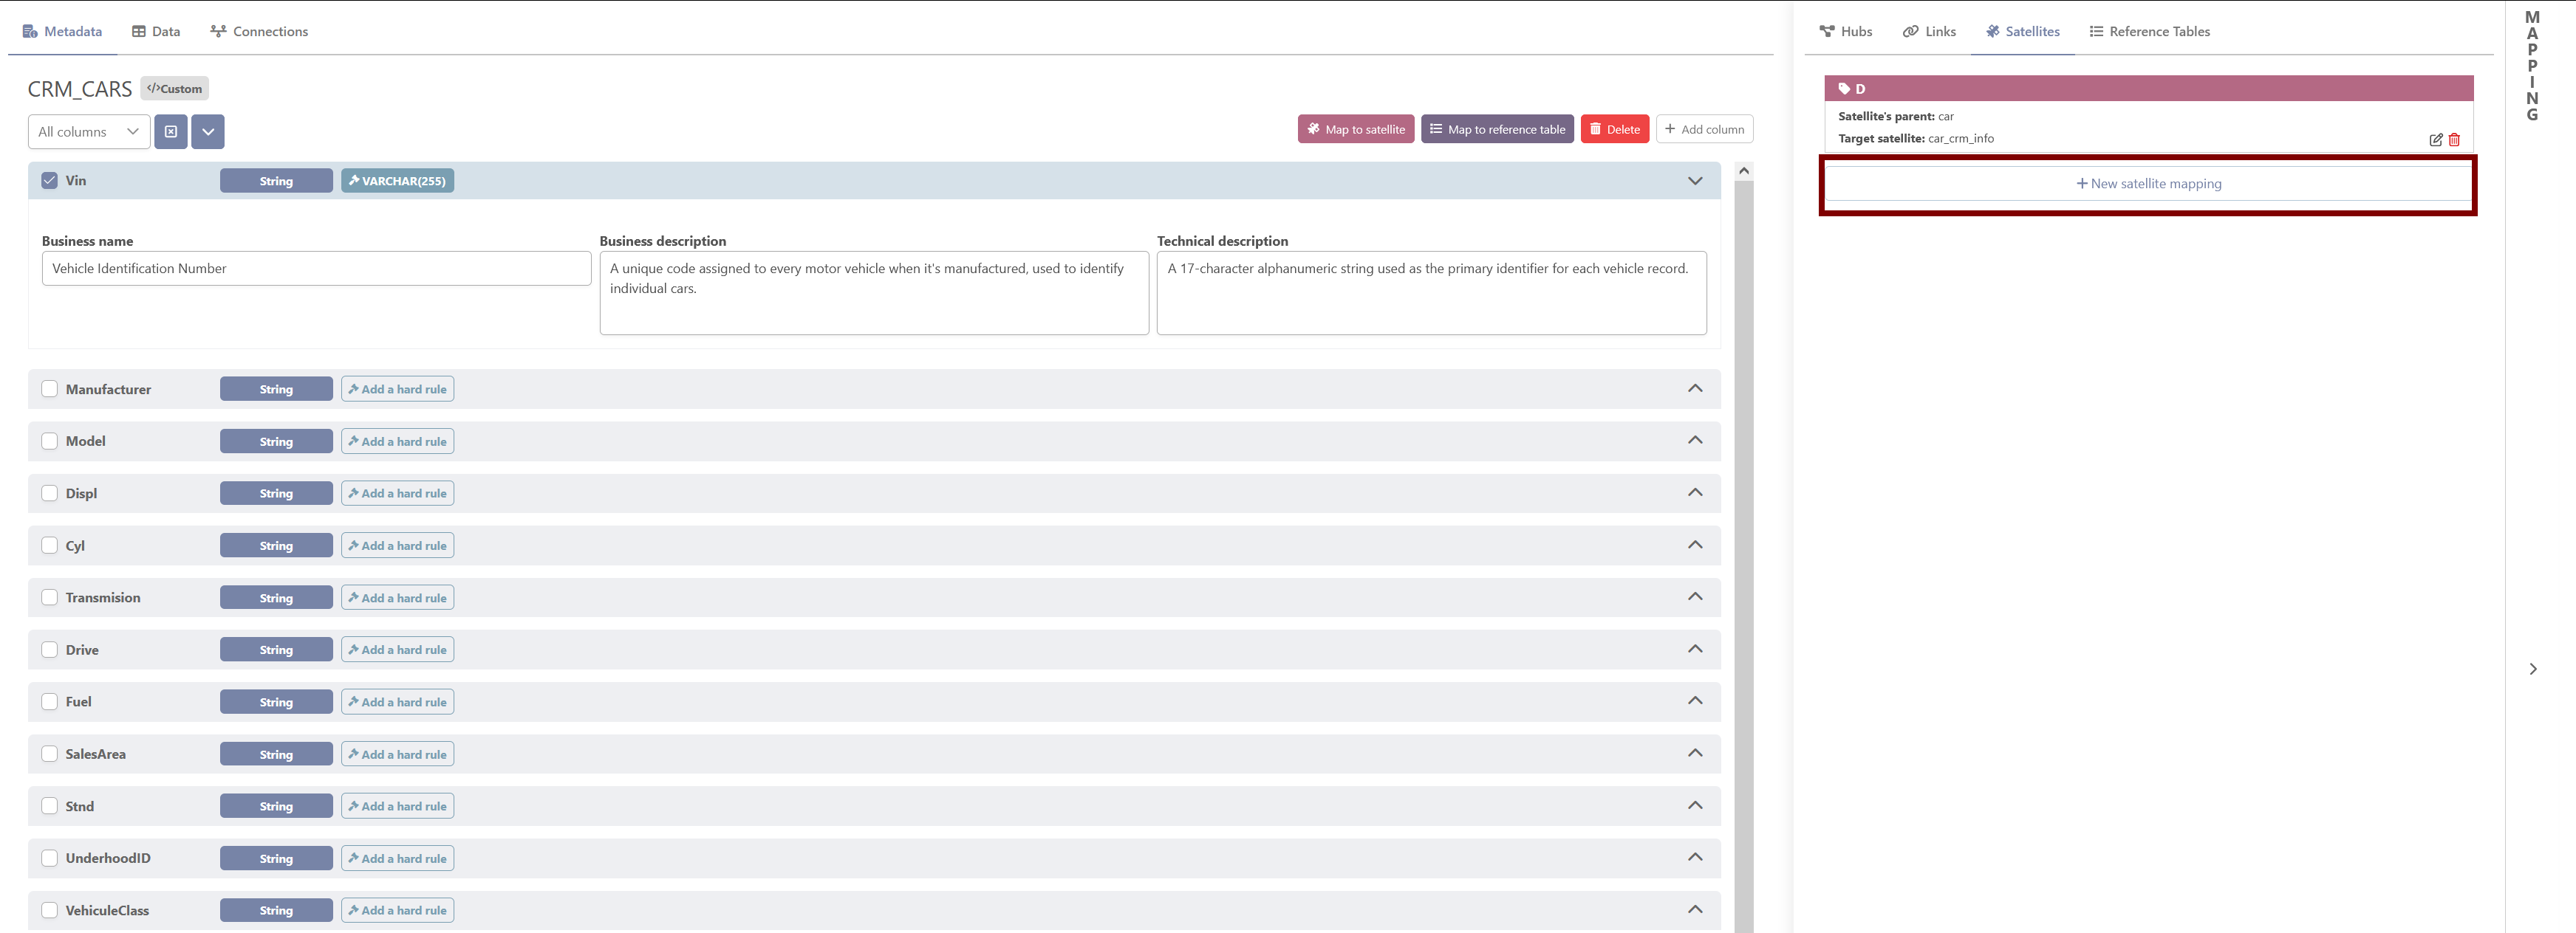Add a hard rule to Cyl

tap(397, 545)
